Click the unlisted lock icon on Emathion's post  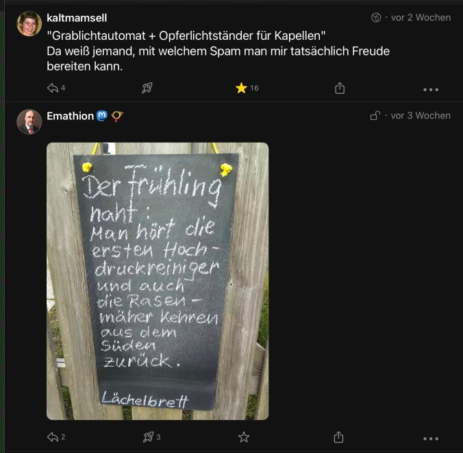click(x=375, y=116)
